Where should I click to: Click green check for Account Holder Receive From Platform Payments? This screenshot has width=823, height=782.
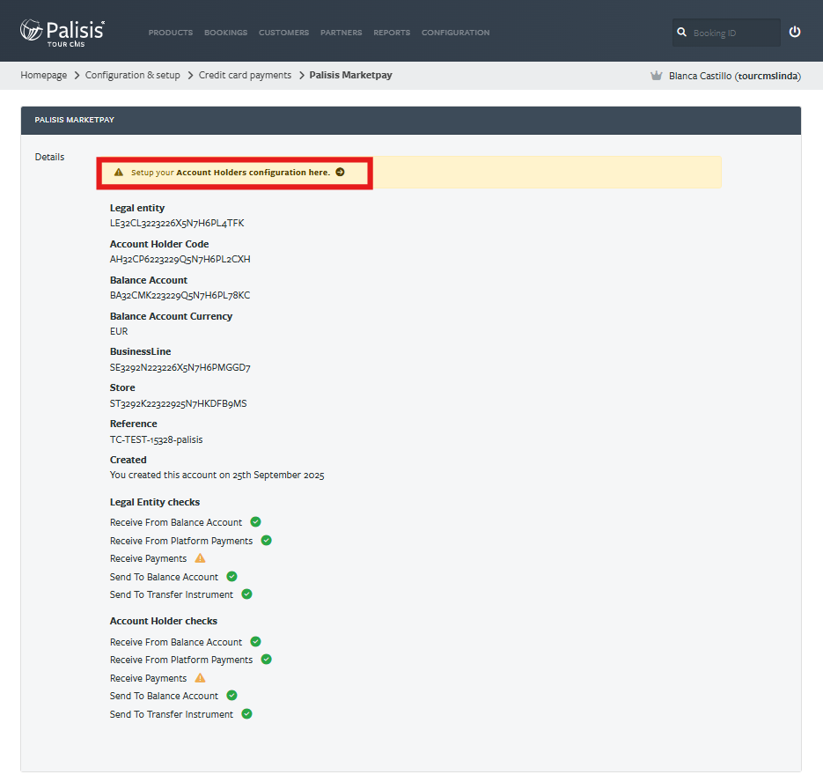[x=266, y=660]
